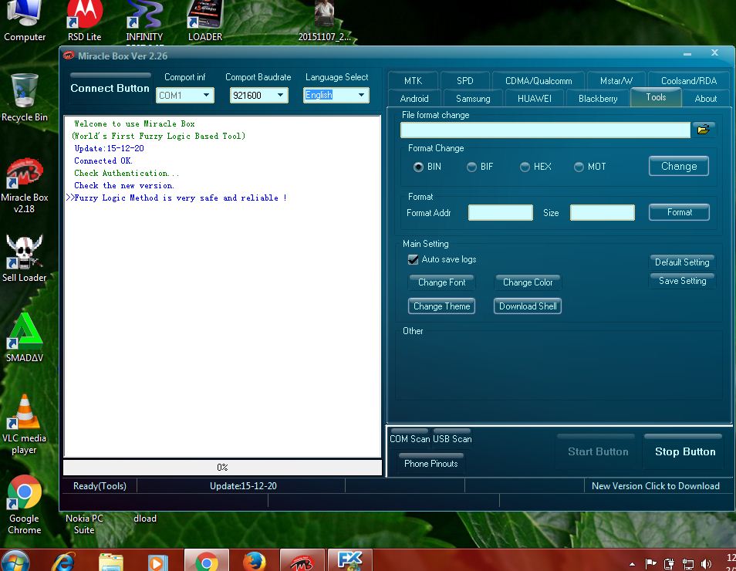Click the Stop Button
Screen dimensions: 736x571
685,451
